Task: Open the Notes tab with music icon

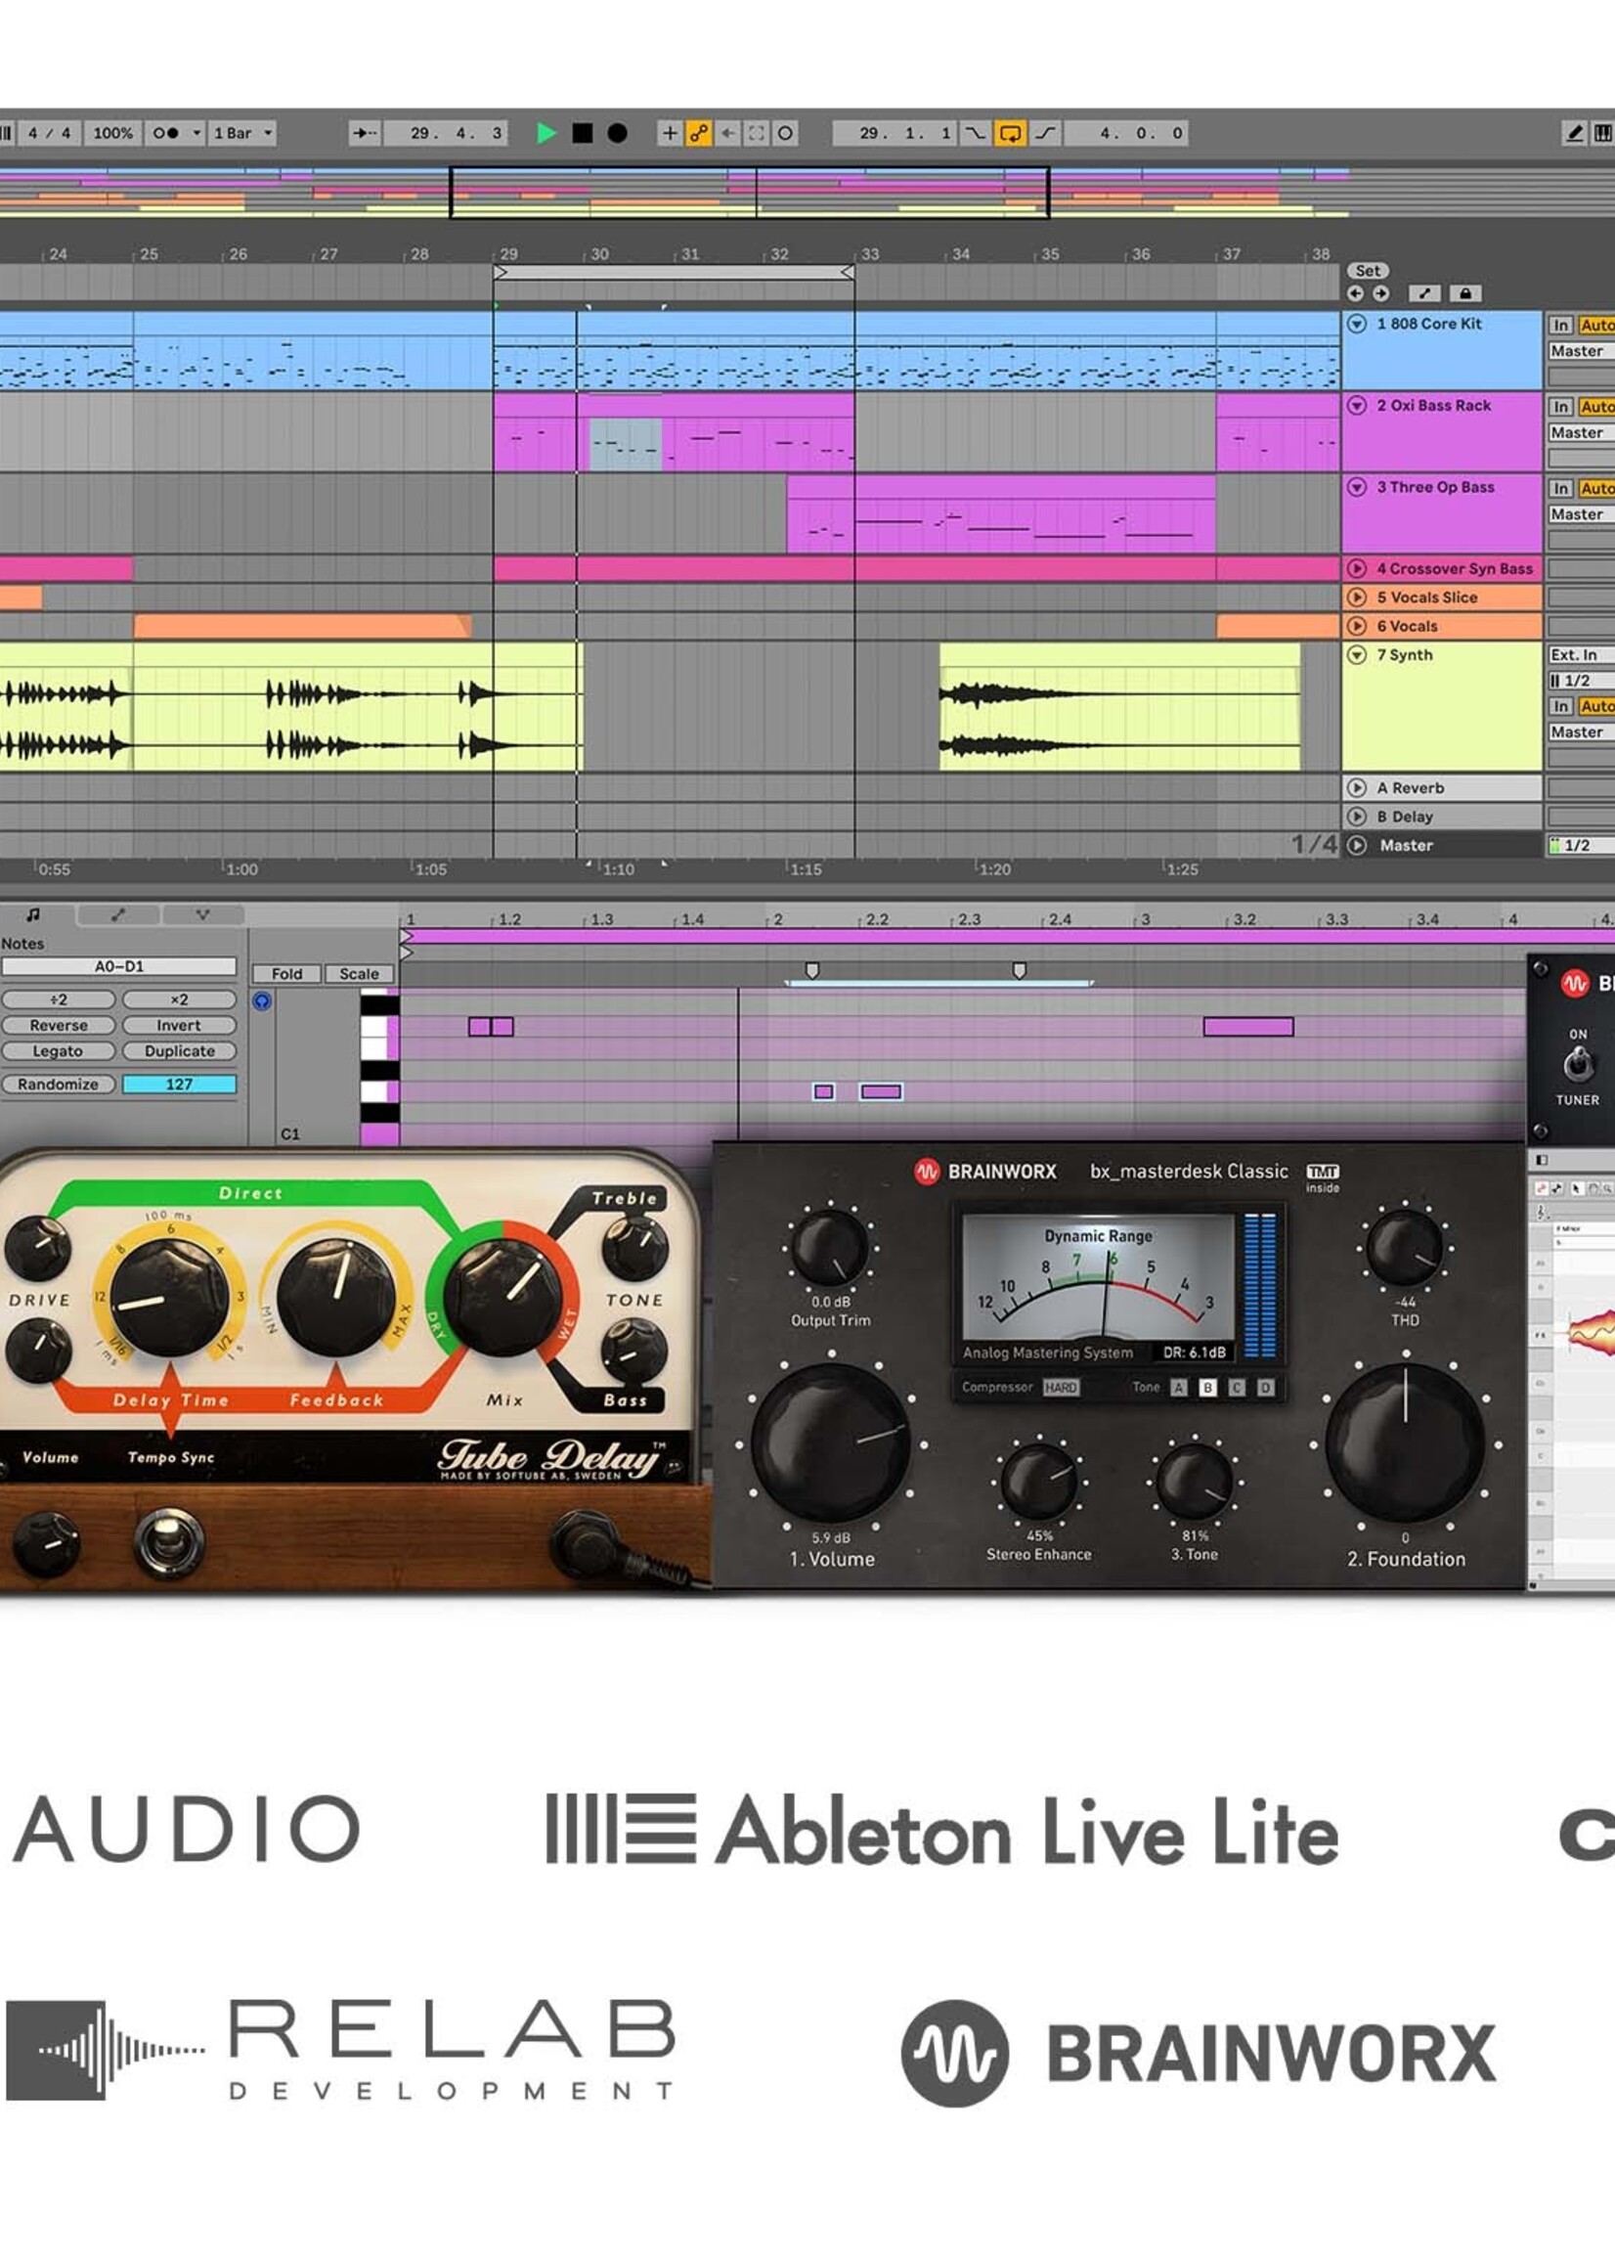Action: coord(34,914)
